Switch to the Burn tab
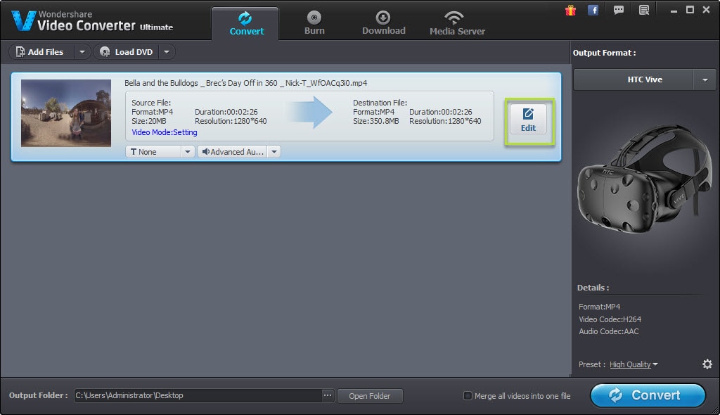The width and height of the screenshot is (720, 415). 314,23
